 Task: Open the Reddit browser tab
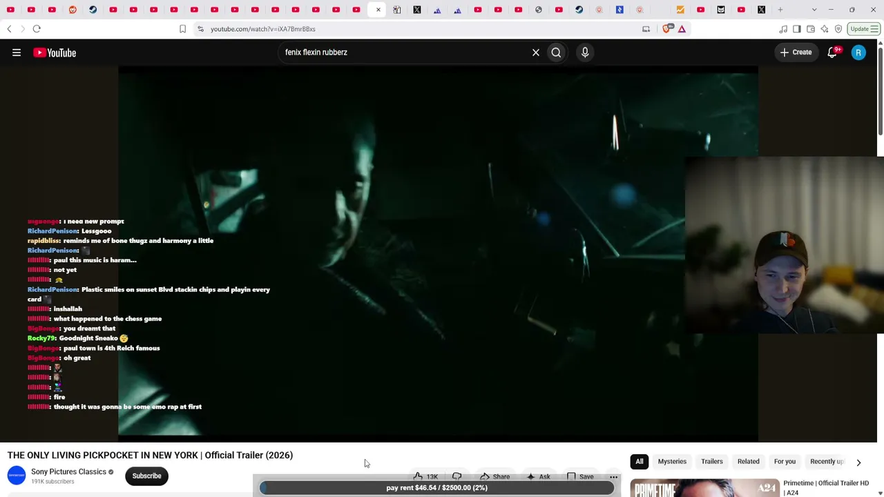pos(73,10)
